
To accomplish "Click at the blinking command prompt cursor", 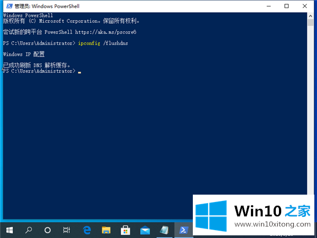I will coord(79,71).
